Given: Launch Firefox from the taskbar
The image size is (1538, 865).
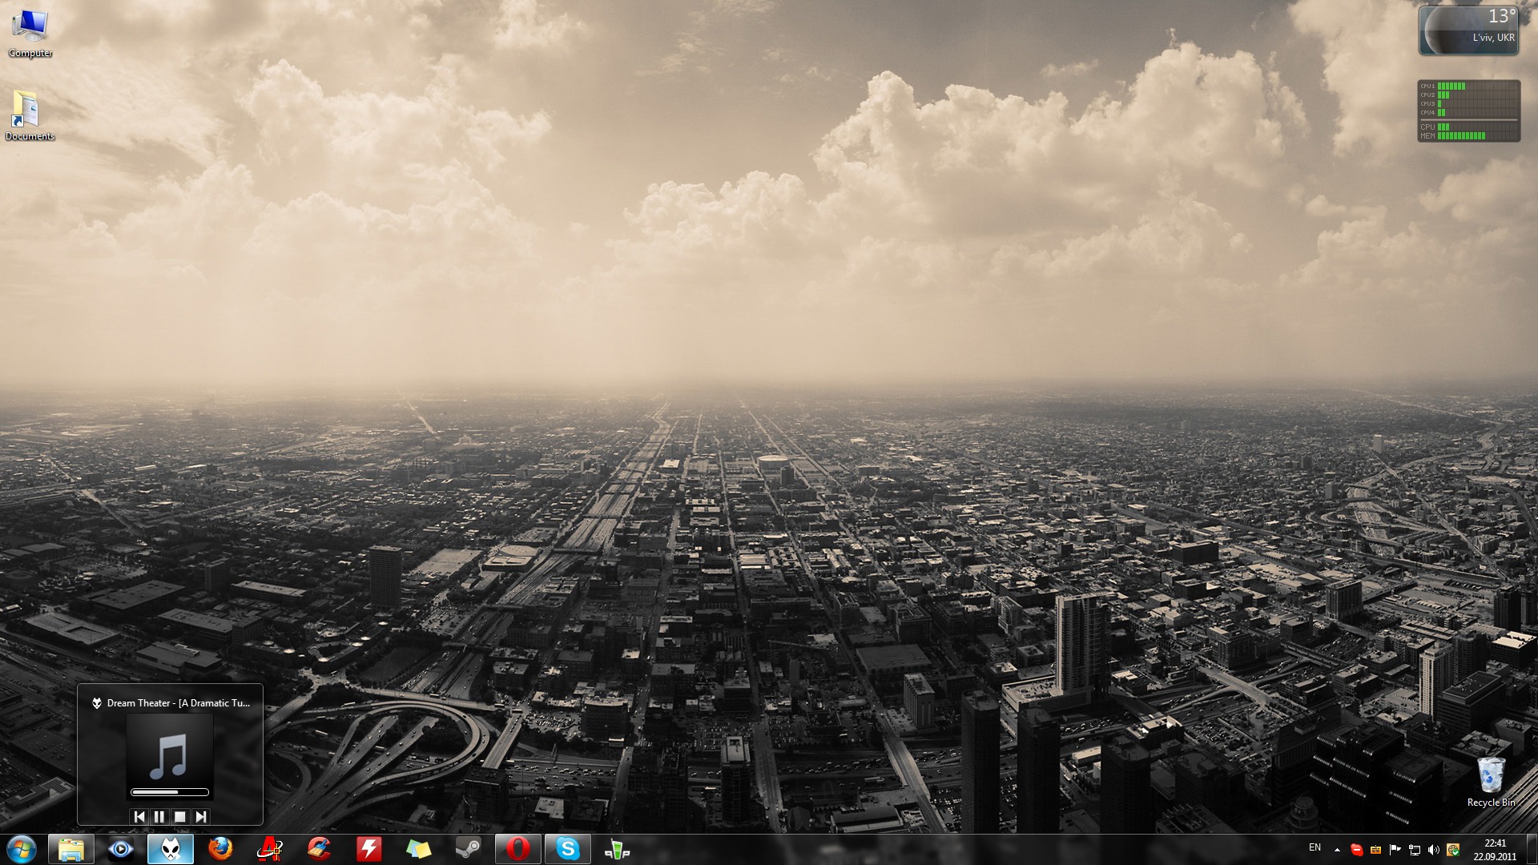Looking at the screenshot, I should [220, 849].
